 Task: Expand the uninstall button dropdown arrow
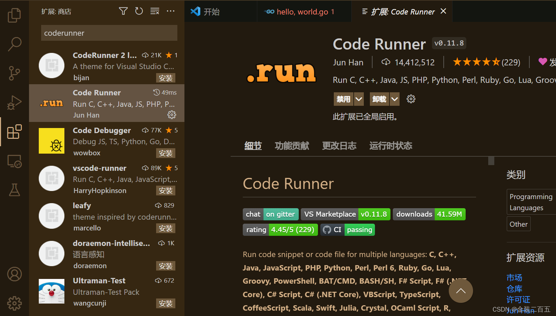point(394,99)
